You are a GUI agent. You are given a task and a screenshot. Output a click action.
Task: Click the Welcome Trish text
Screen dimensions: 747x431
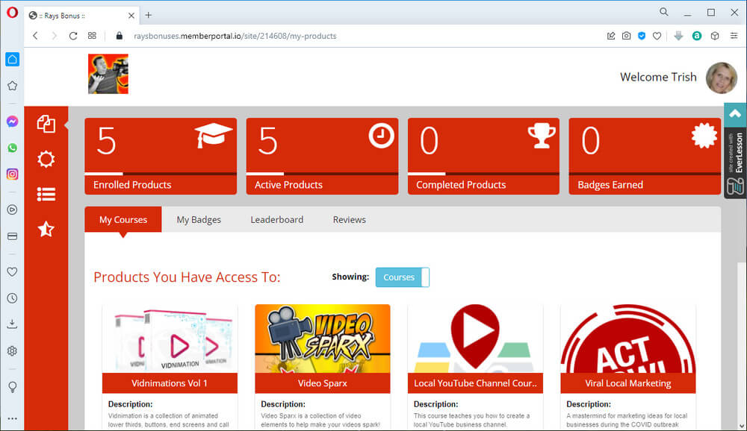pyautogui.click(x=658, y=77)
